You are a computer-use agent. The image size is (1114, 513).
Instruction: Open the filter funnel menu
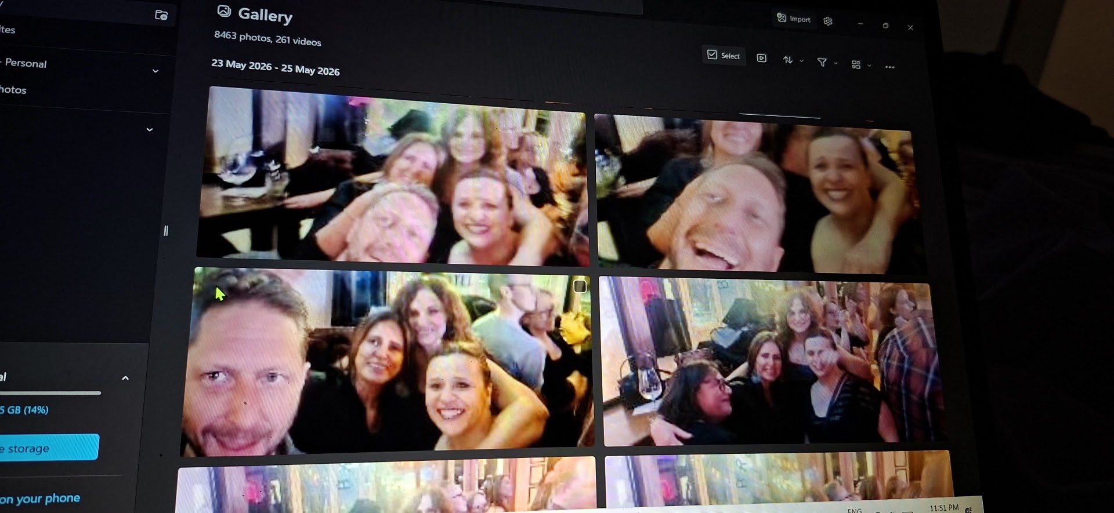[x=827, y=62]
